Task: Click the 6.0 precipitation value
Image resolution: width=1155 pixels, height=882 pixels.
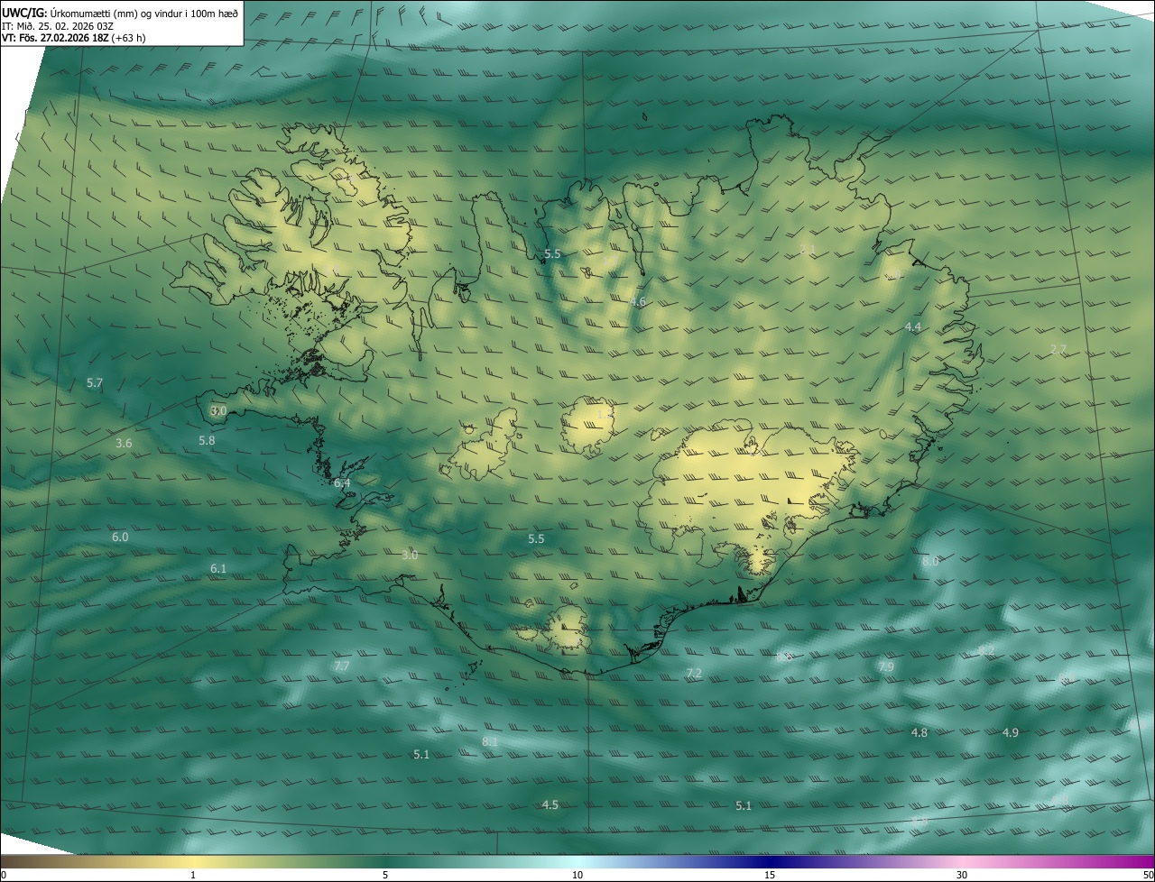Action: (x=120, y=537)
